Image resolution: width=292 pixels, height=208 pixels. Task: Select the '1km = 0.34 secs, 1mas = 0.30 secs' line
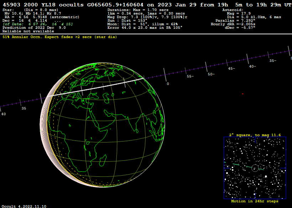pyautogui.click(x=146, y=14)
